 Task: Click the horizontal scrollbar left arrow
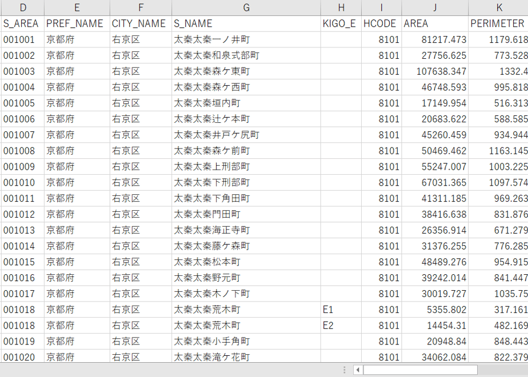[358, 370]
